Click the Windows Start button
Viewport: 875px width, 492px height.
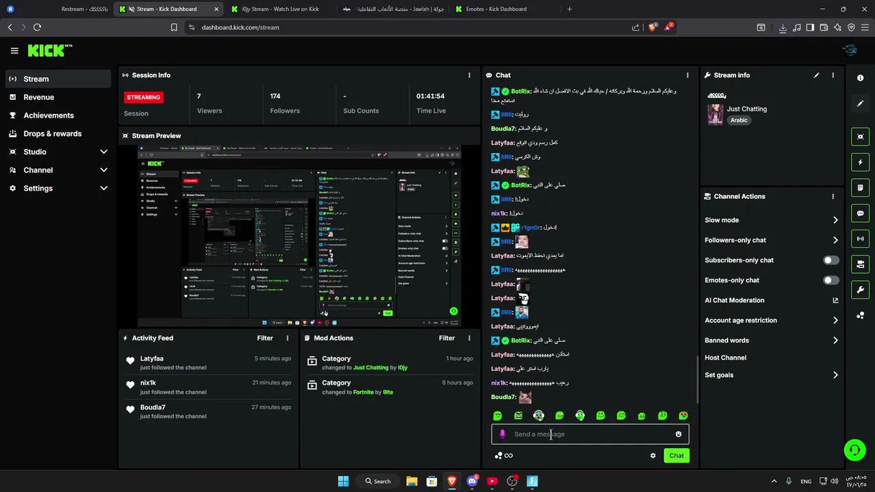(x=343, y=481)
